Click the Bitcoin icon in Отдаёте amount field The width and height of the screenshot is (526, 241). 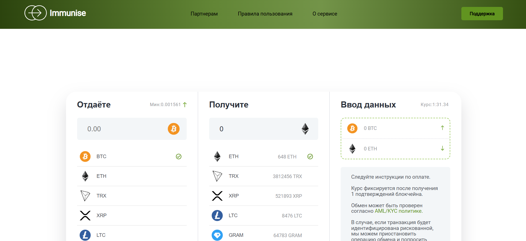pyautogui.click(x=174, y=129)
